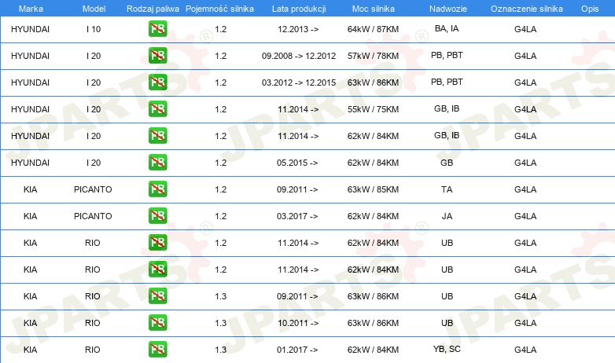Select the 55kW / 75KM power cell
The height and width of the screenshot is (363, 615).
(373, 109)
